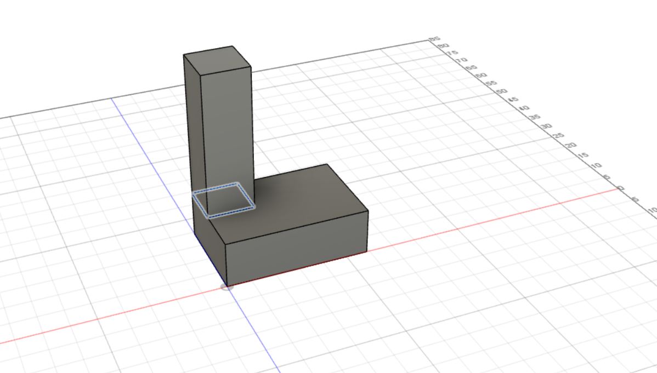
Task: Click the "50" grid ruler label
Action: 501,91
